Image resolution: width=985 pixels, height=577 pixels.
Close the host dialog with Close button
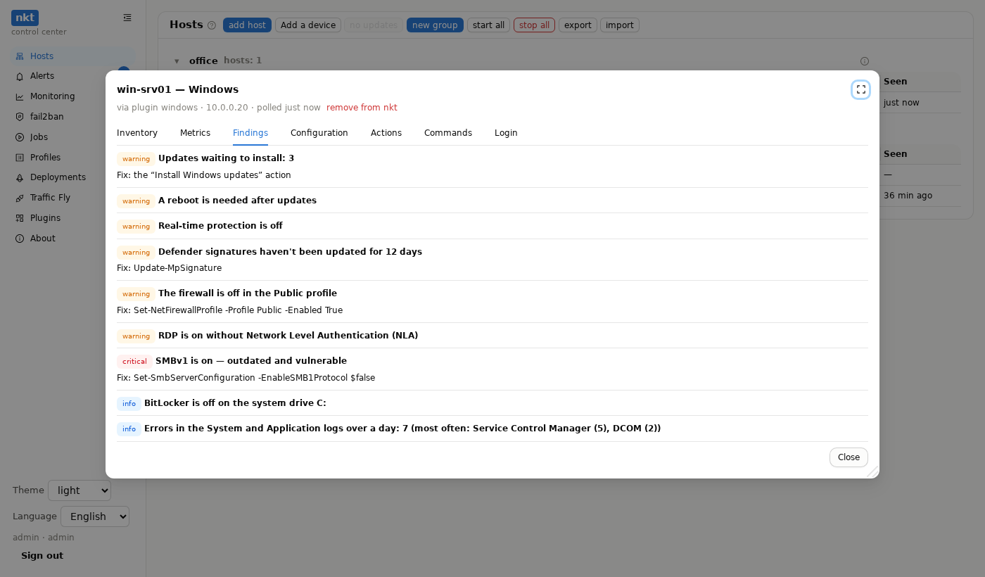tap(849, 457)
